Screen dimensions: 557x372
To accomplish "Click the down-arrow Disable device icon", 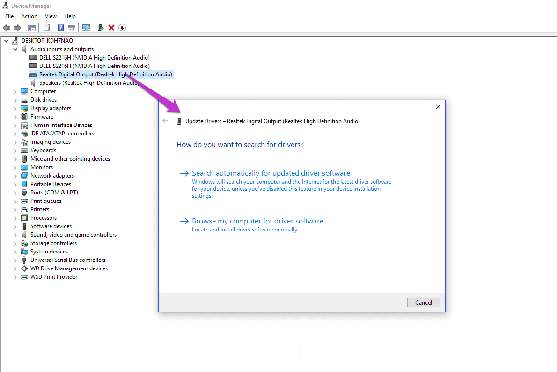I will pyautogui.click(x=122, y=28).
